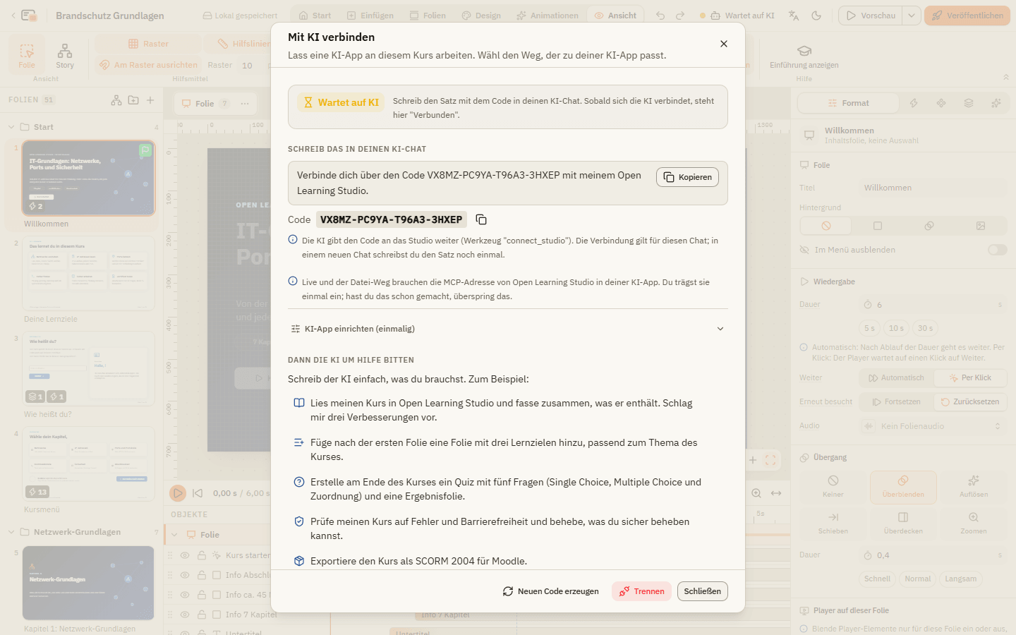Click the Vorschau preview button
The image size is (1016, 635).
click(871, 16)
